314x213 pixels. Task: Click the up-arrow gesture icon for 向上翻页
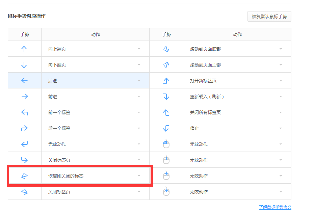[x=24, y=49]
